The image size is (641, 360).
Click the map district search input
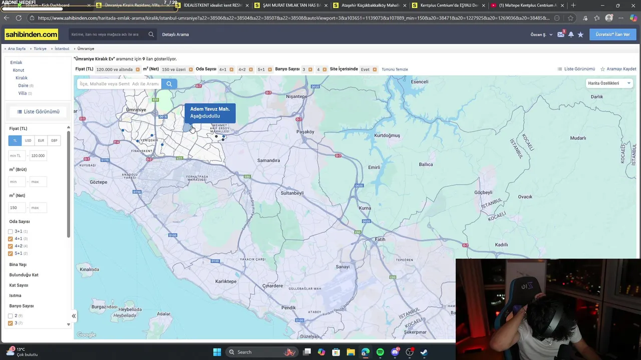tap(119, 83)
